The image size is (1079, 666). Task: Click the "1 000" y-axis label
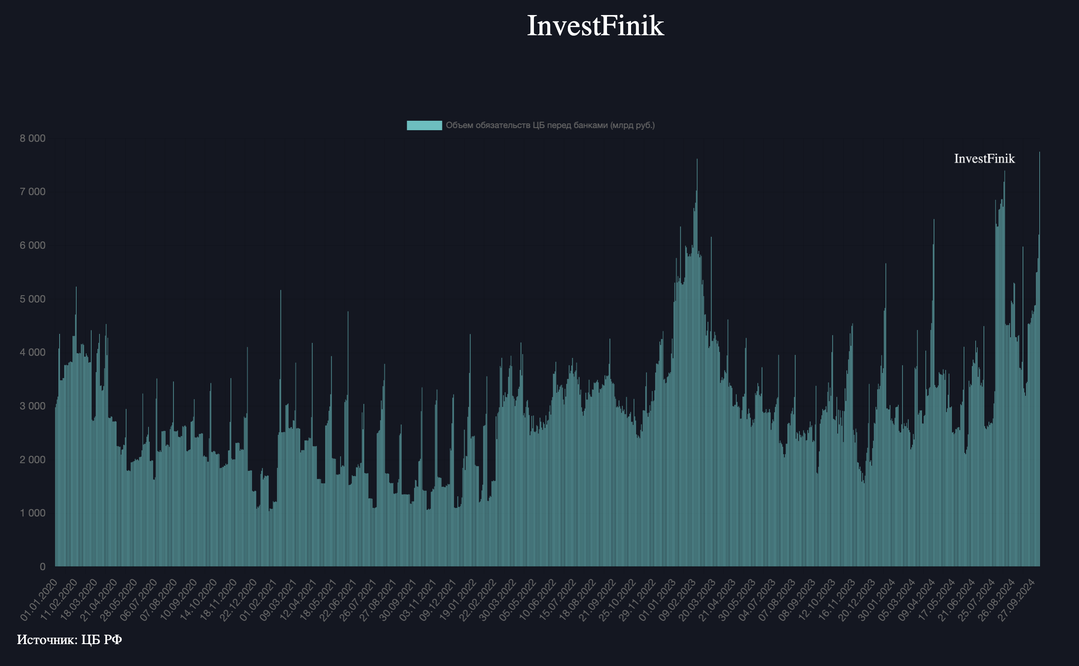point(33,513)
